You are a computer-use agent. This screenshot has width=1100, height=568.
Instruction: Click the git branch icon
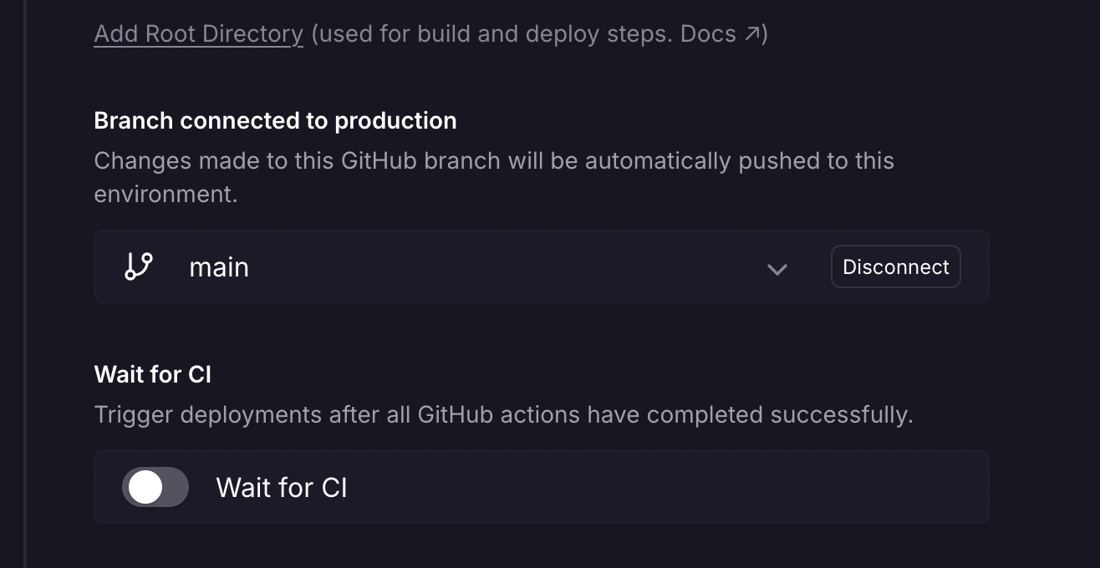[139, 266]
